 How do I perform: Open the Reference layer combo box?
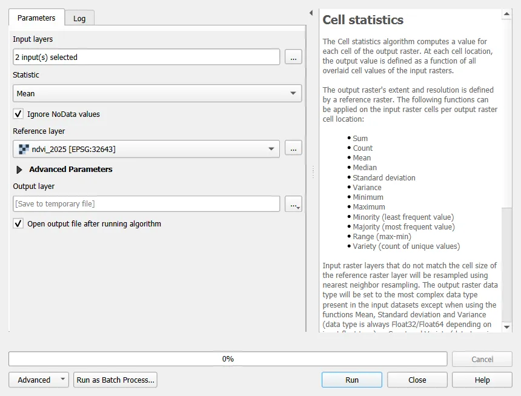click(146, 149)
